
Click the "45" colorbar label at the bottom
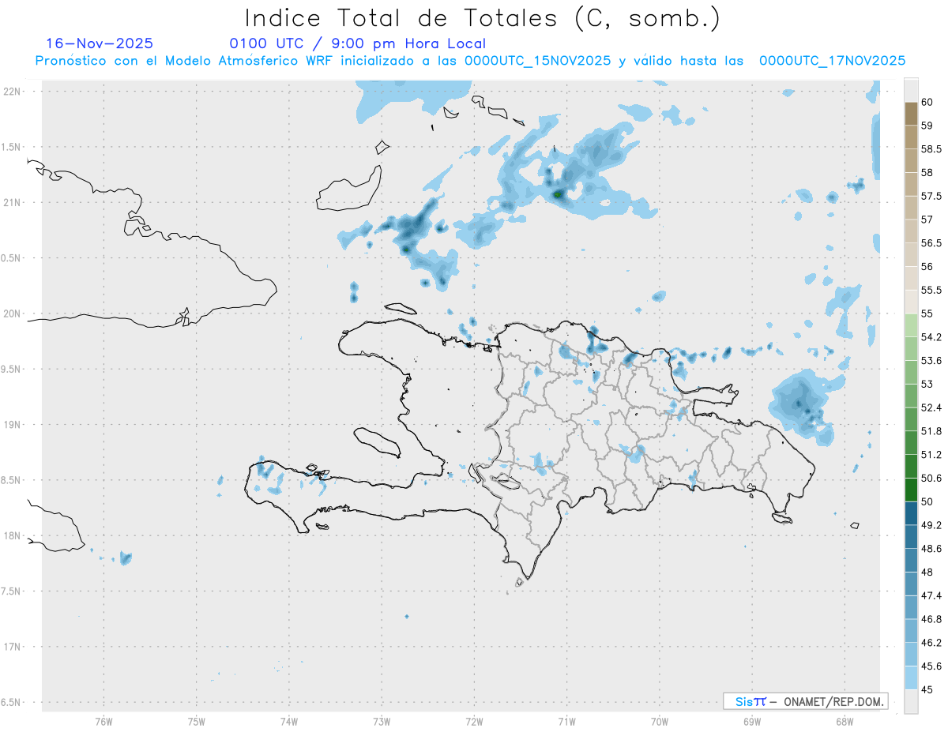pos(927,689)
